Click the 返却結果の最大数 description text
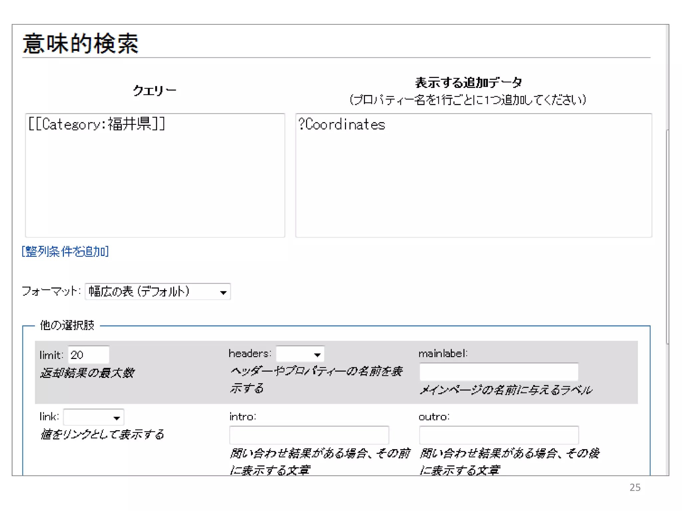The image size is (682, 511). pos(87,373)
